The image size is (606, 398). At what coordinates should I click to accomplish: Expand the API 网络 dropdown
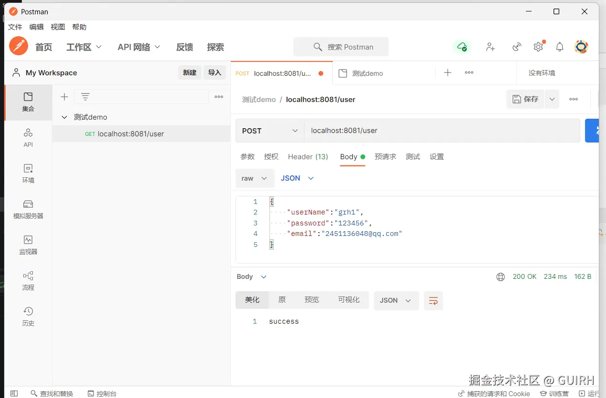[139, 47]
